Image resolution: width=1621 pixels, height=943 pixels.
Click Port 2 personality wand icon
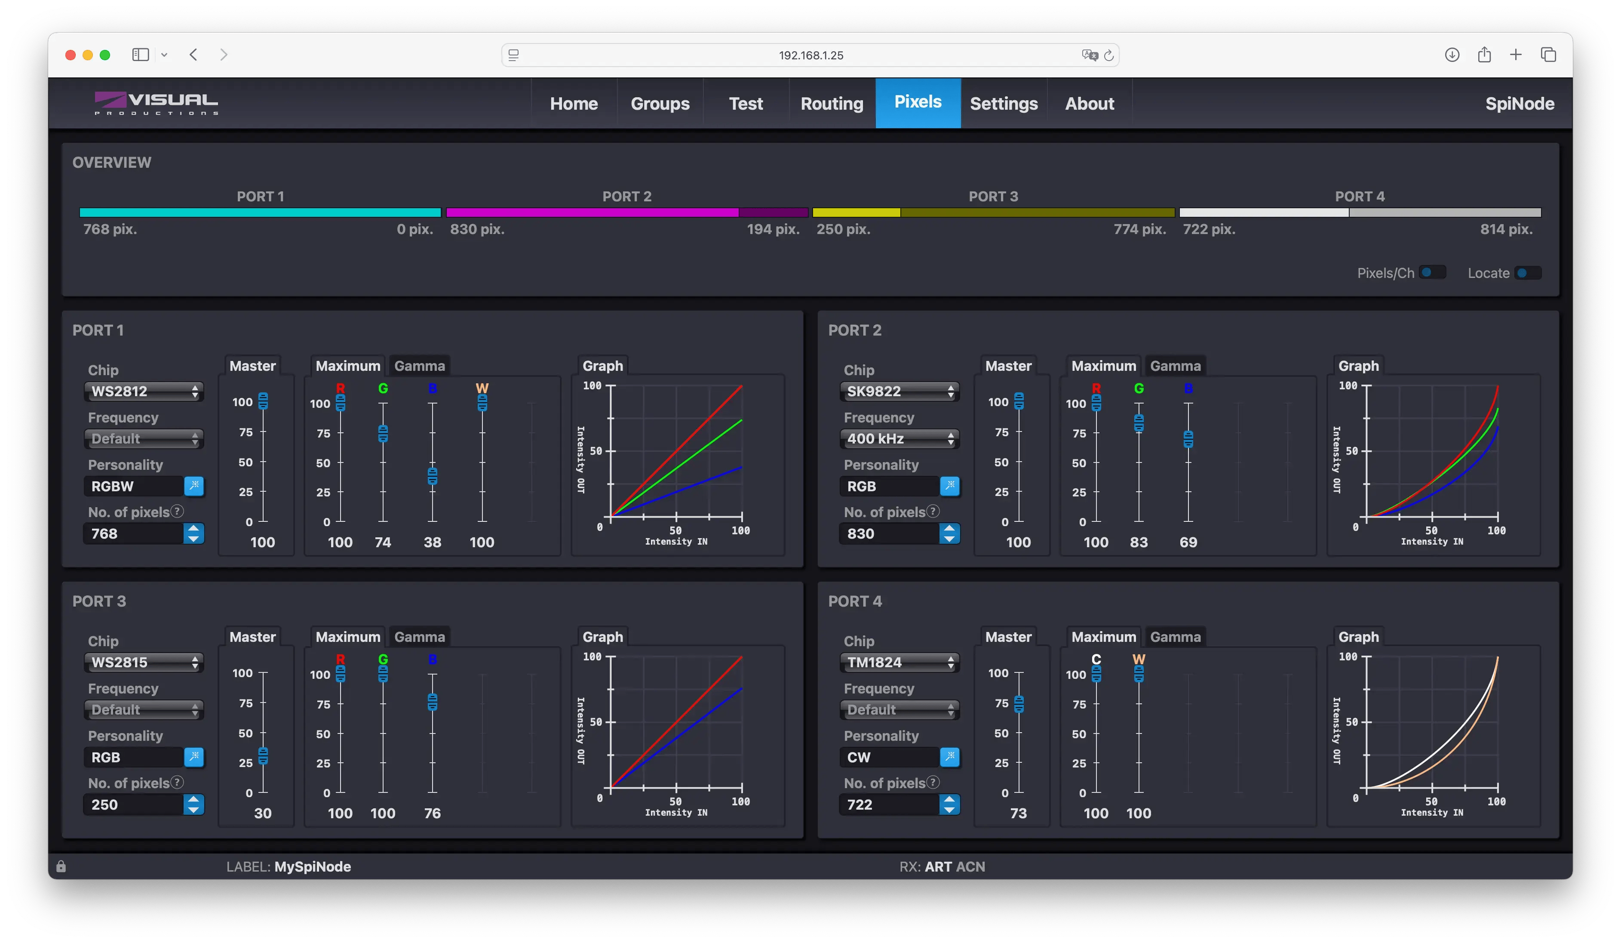(949, 486)
